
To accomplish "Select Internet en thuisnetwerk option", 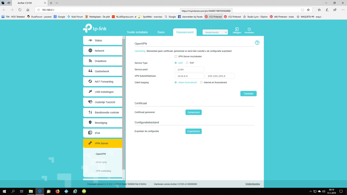I will (201, 82).
